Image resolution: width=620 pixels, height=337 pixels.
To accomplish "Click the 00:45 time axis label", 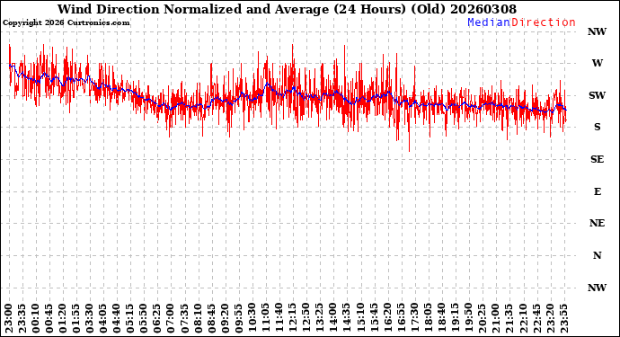I will pos(49,319).
